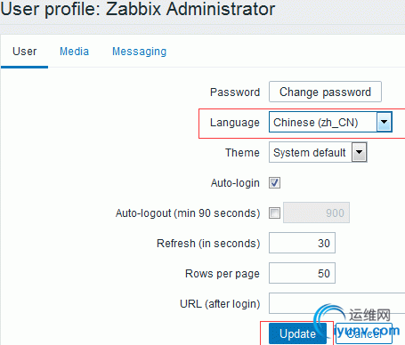Open the Language combo box Chinese (zh_CN)
Screen dimensions: 405x345
coord(330,122)
